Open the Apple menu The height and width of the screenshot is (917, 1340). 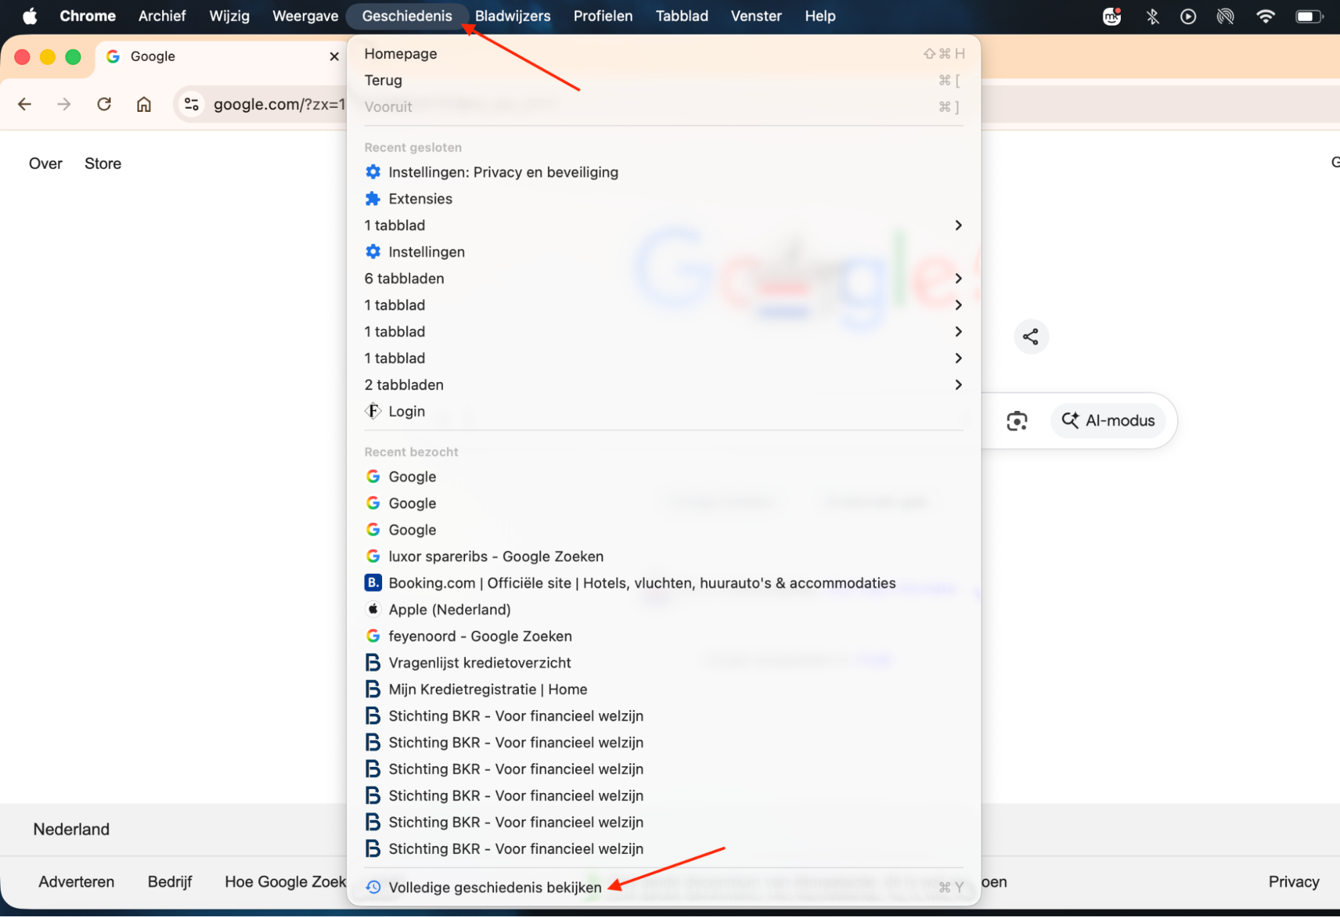(29, 15)
